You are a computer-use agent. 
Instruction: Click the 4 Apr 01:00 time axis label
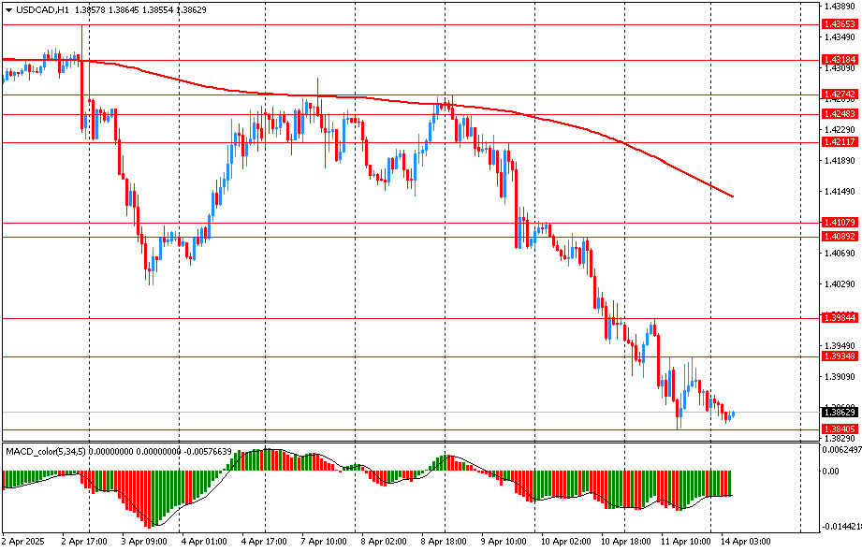[204, 542]
